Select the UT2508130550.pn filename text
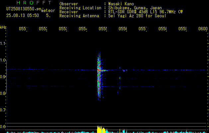209x133 pixels. 24,9
